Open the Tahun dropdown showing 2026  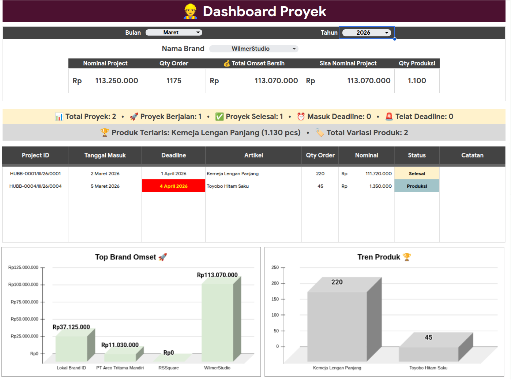[367, 33]
